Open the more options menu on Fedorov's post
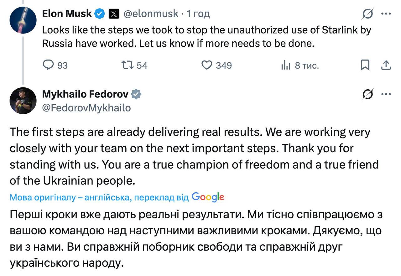 (x=386, y=94)
